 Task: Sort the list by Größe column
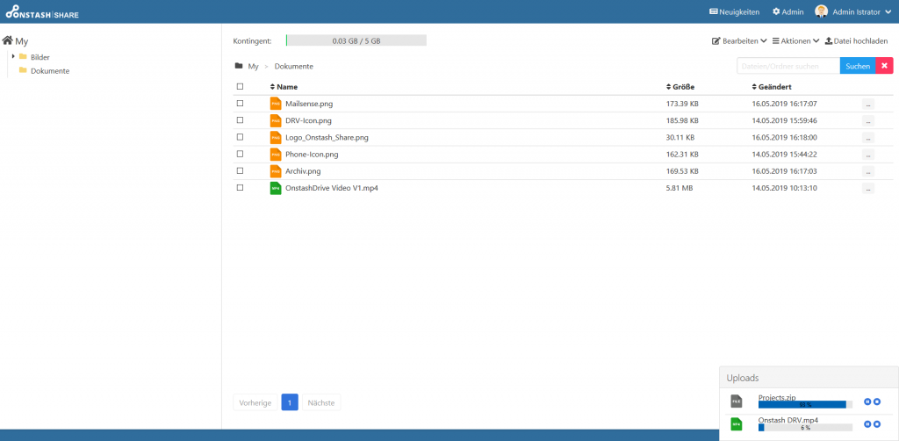tap(680, 87)
